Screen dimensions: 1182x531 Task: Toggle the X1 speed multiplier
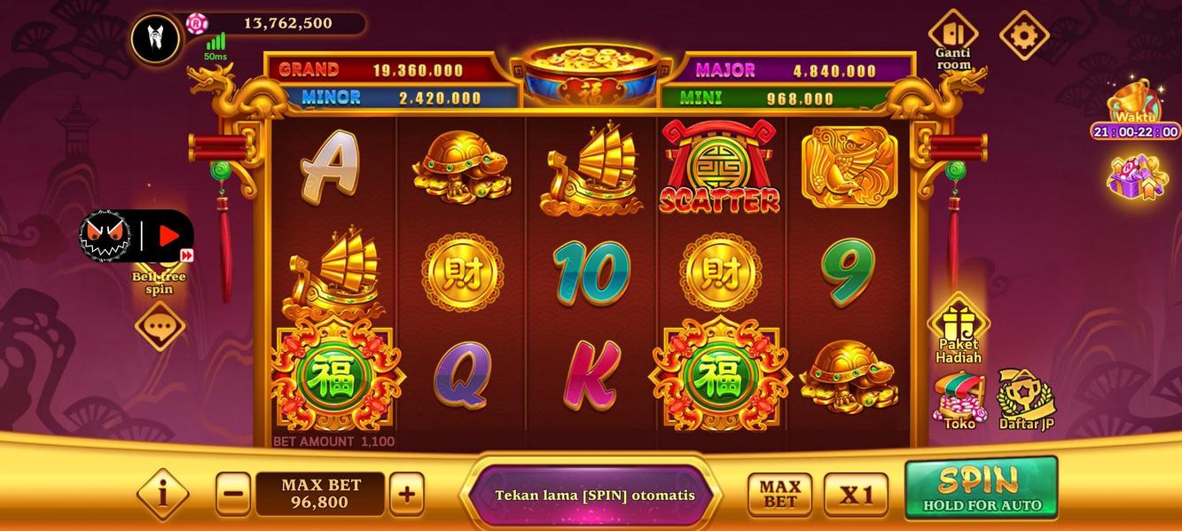click(x=856, y=495)
